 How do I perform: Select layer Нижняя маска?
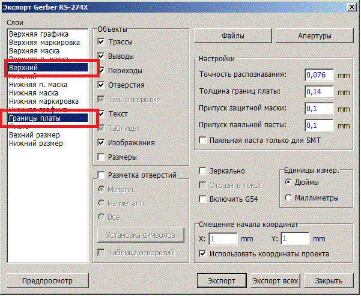(x=48, y=93)
